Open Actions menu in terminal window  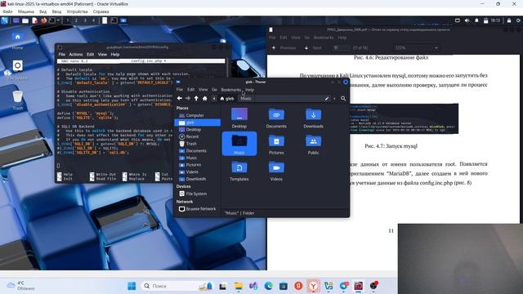pyautogui.click(x=76, y=55)
